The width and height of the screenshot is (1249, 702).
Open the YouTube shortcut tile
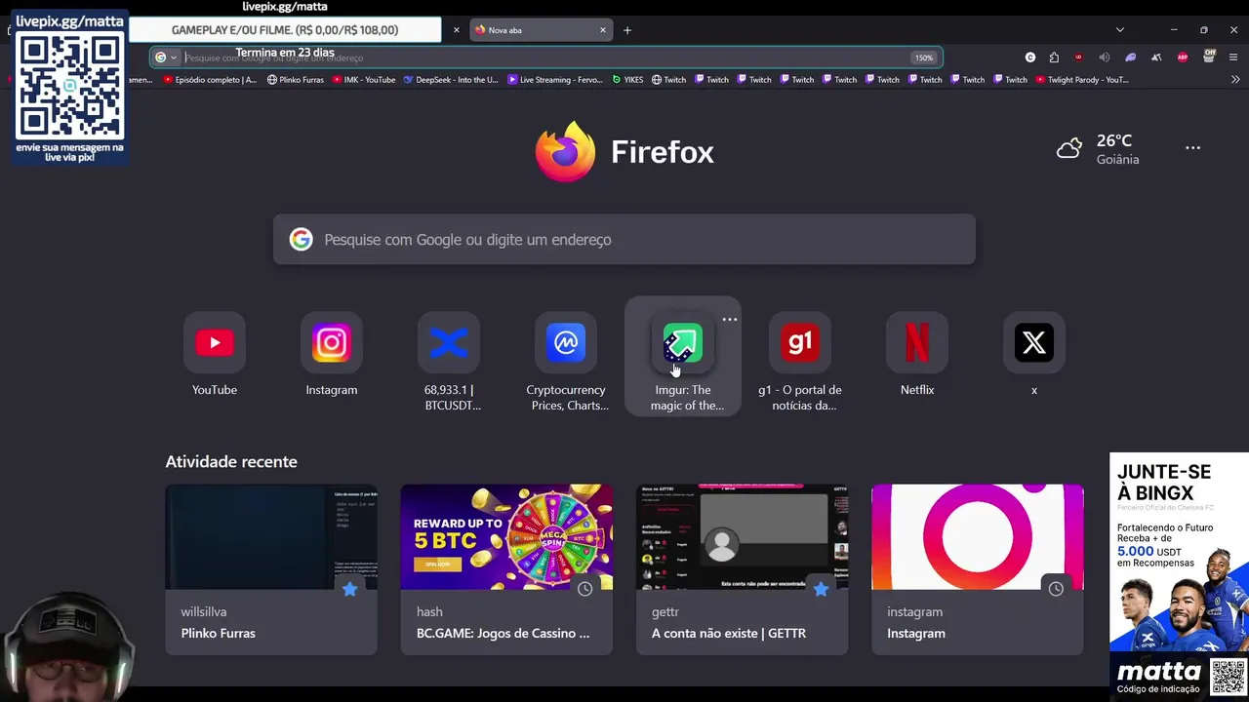(x=215, y=356)
